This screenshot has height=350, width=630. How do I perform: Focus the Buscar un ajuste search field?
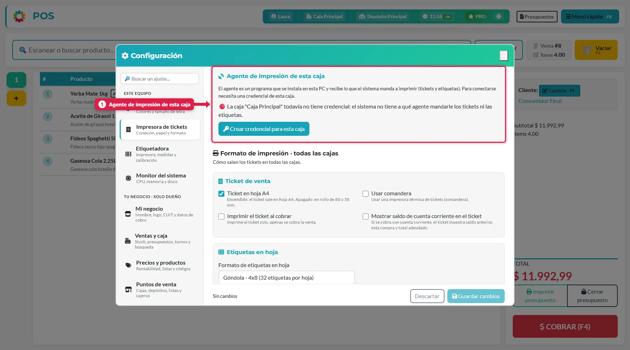[x=160, y=79]
